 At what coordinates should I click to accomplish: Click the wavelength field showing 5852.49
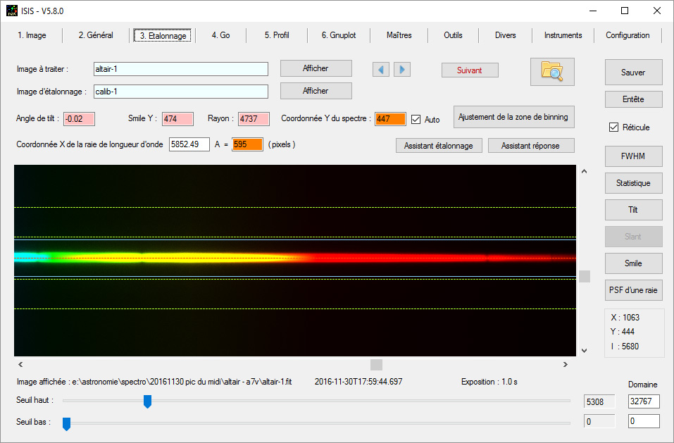(x=189, y=144)
